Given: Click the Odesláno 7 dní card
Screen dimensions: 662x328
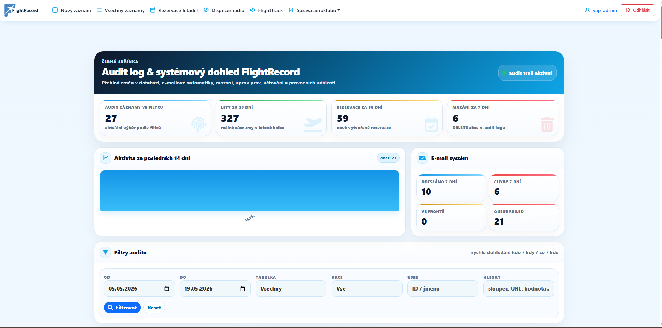Looking at the screenshot, I should 451,188.
